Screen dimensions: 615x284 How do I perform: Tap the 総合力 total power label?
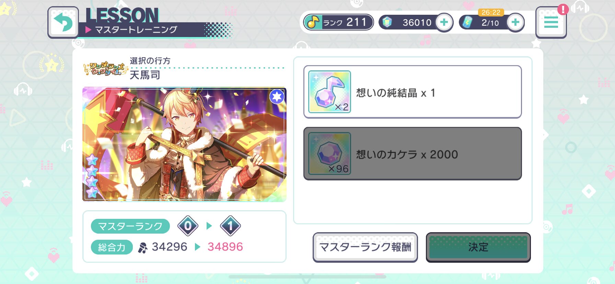tap(112, 247)
